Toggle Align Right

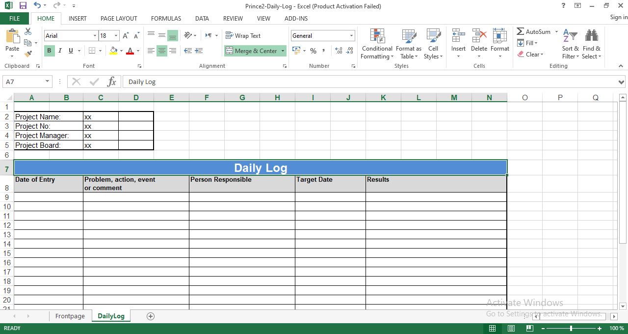(173, 51)
